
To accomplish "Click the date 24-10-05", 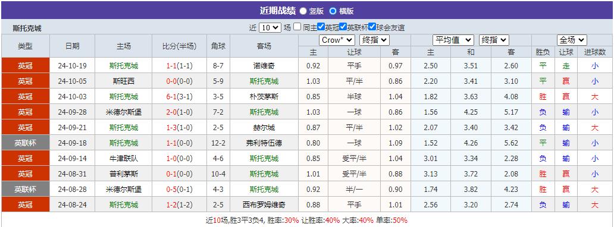I will (x=73, y=81).
